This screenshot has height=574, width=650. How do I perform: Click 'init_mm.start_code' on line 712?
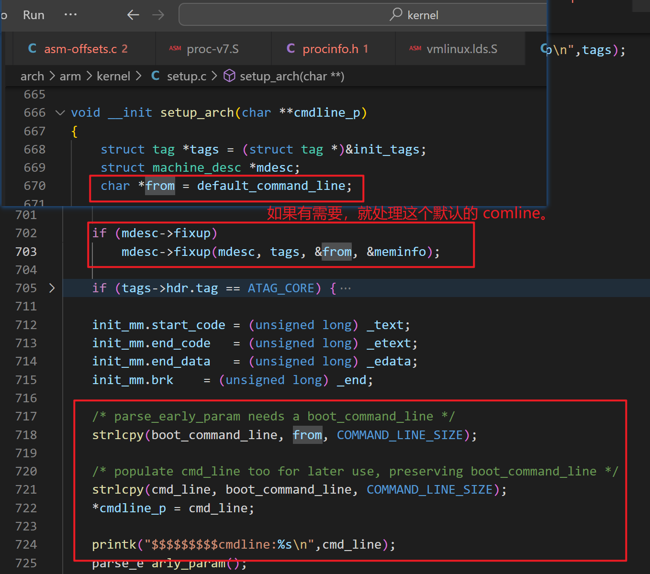point(159,325)
